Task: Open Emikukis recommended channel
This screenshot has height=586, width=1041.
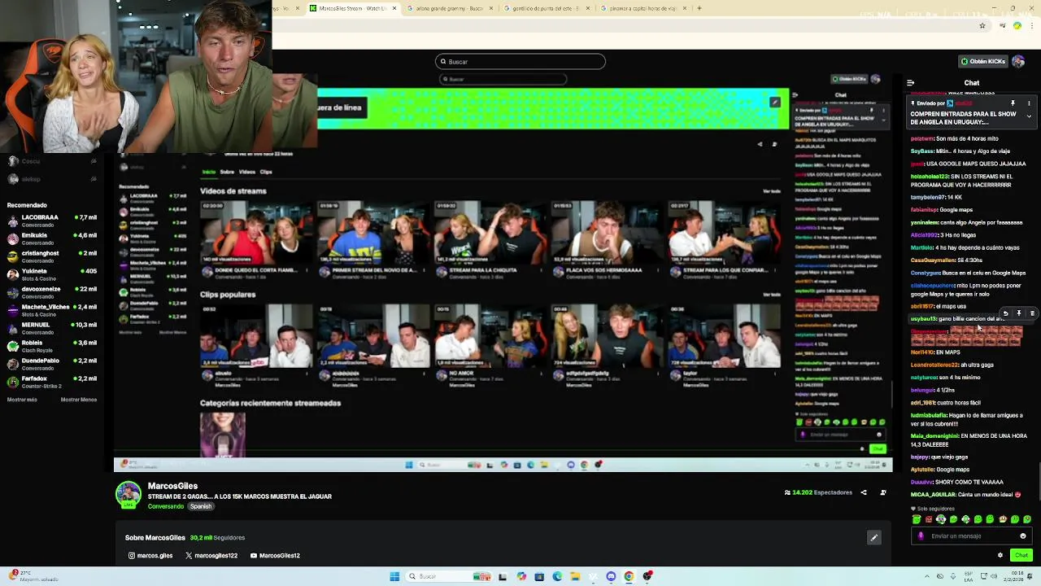Action: 52,239
